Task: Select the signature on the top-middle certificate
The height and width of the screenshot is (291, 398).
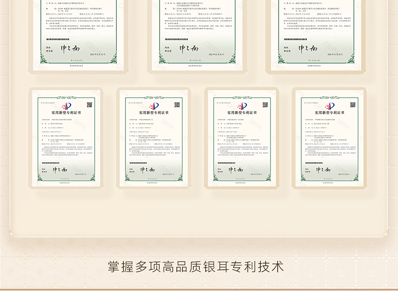Action: click(x=184, y=48)
